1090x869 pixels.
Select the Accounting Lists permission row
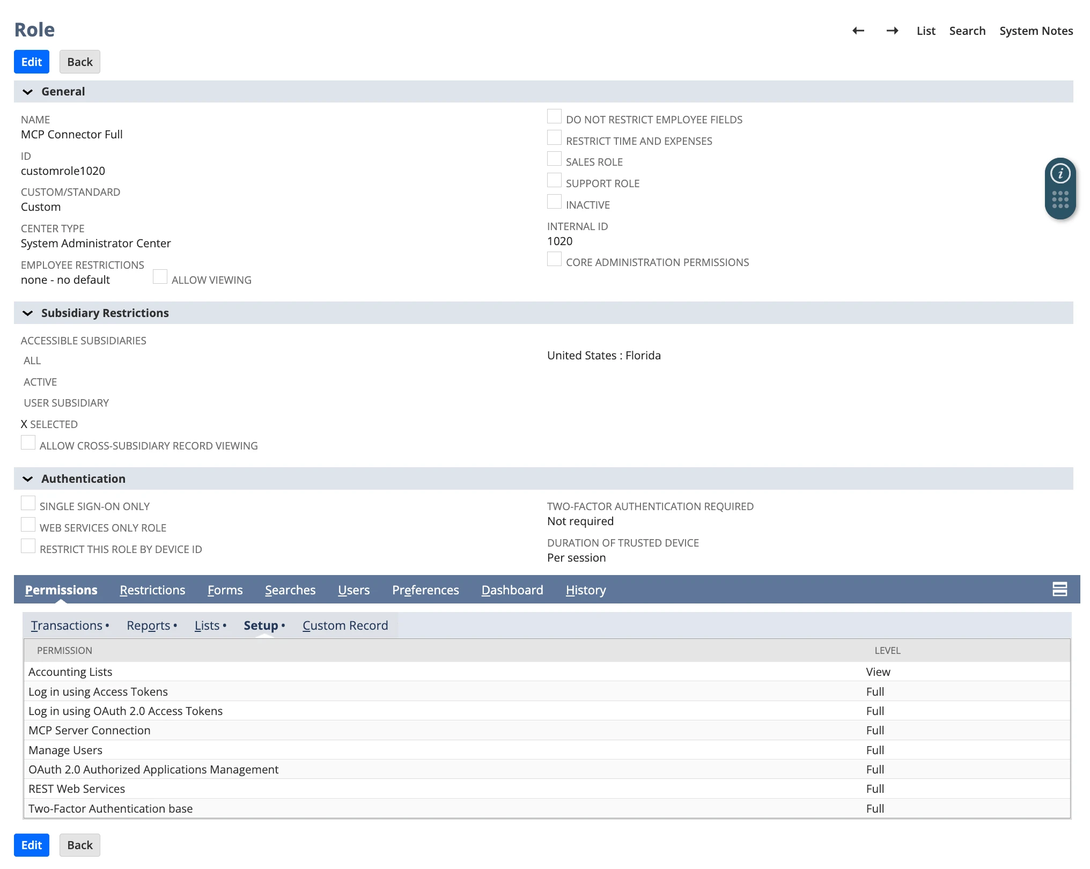pos(547,672)
